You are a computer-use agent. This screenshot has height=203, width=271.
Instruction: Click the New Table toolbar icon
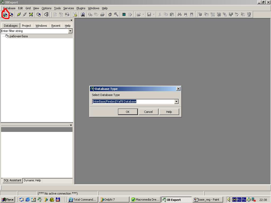coord(206,15)
